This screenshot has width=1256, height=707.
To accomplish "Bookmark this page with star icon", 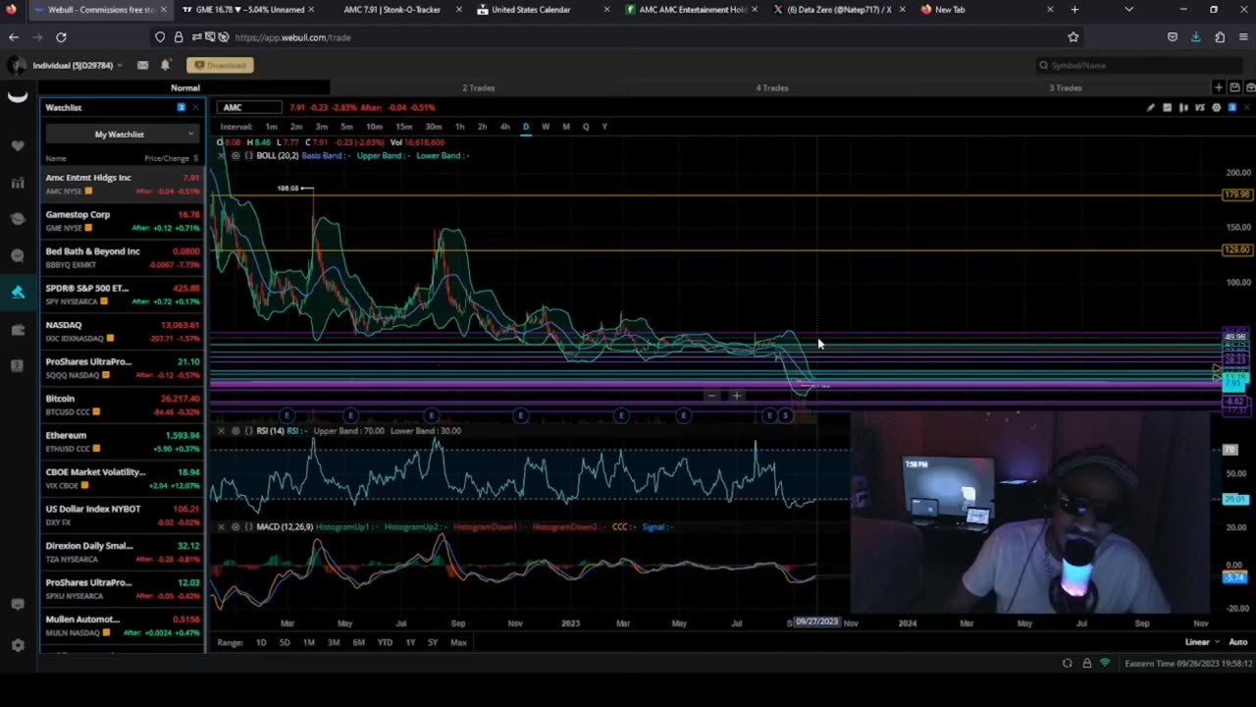I will pos(1073,37).
